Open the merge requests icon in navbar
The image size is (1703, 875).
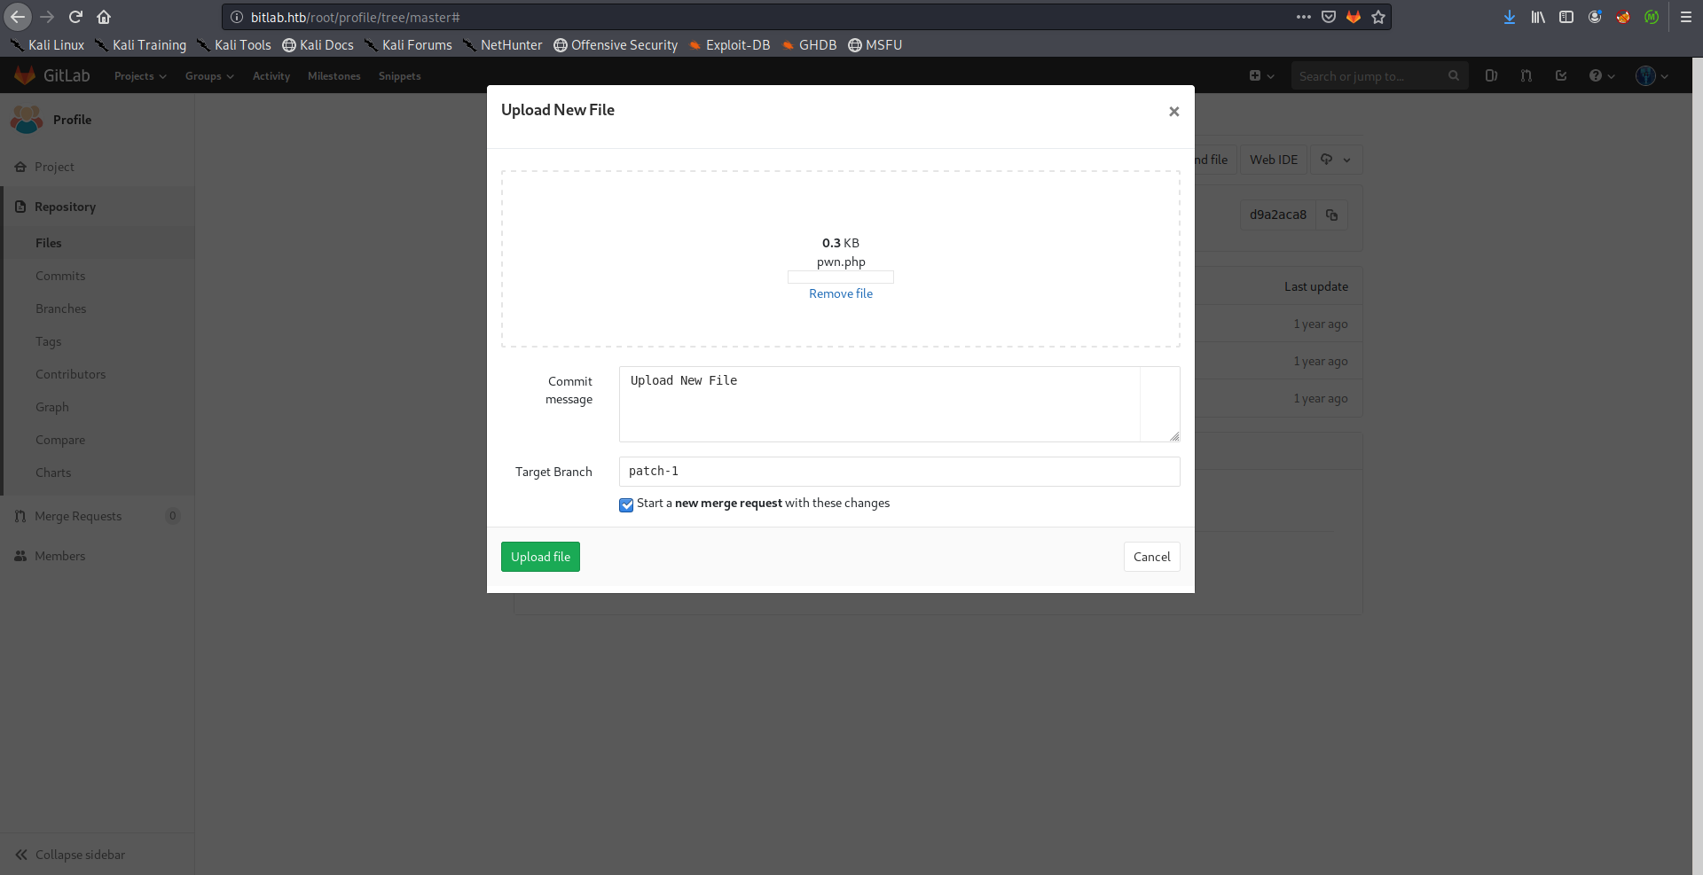point(1526,76)
